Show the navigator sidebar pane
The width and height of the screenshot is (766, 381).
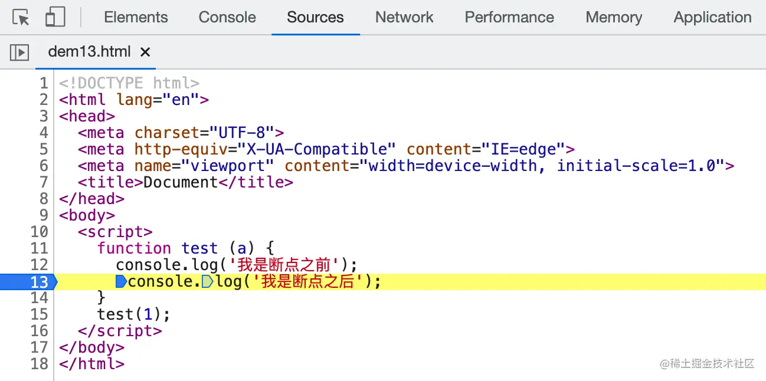point(19,52)
